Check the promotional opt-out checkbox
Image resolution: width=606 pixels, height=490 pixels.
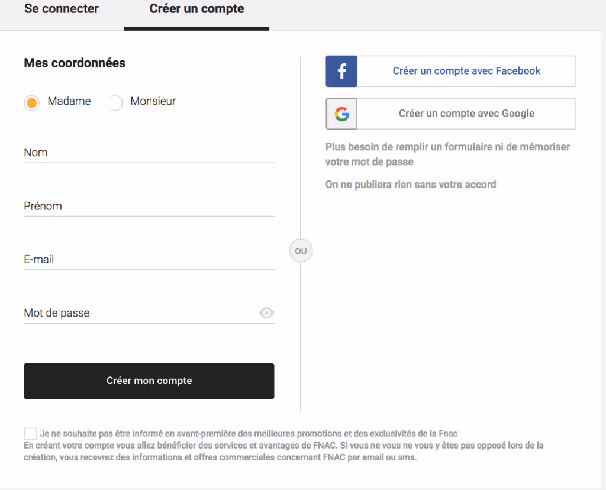click(x=30, y=434)
